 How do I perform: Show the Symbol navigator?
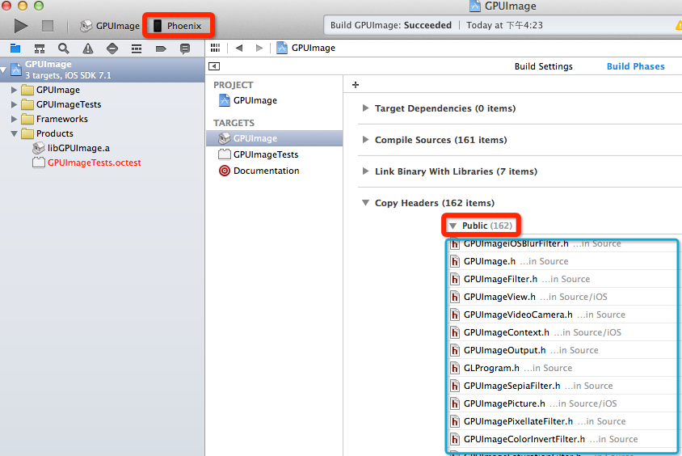pos(39,49)
